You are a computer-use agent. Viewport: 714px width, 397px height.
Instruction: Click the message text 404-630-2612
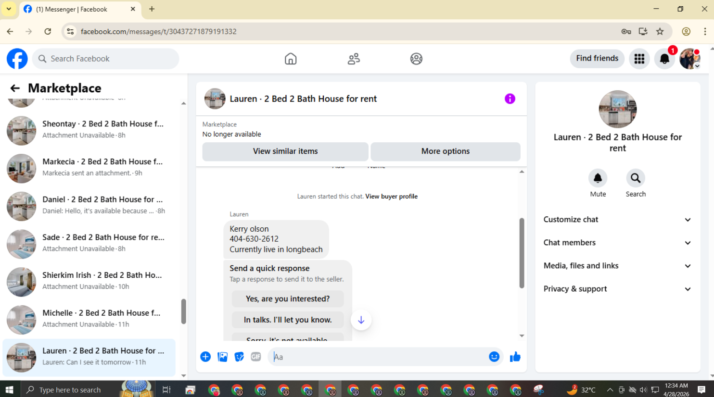coord(254,239)
